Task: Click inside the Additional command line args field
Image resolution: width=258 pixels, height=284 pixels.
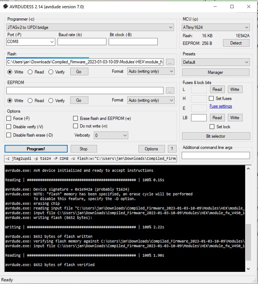Action: click(x=216, y=155)
